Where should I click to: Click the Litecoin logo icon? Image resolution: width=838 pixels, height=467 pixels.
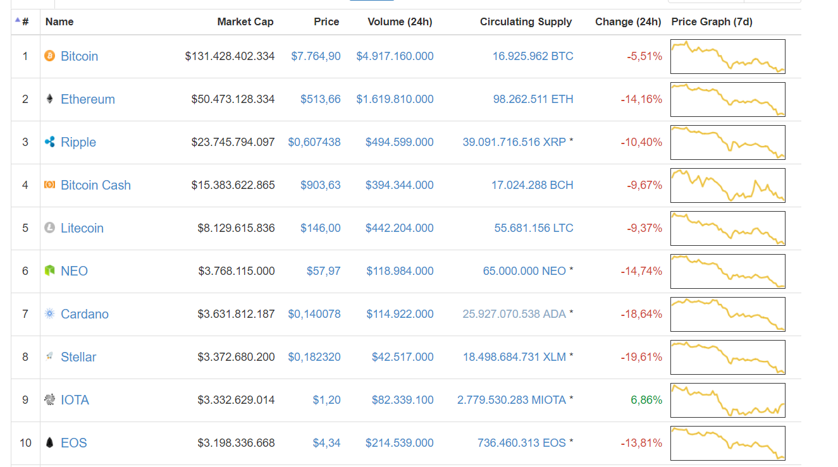click(x=50, y=228)
